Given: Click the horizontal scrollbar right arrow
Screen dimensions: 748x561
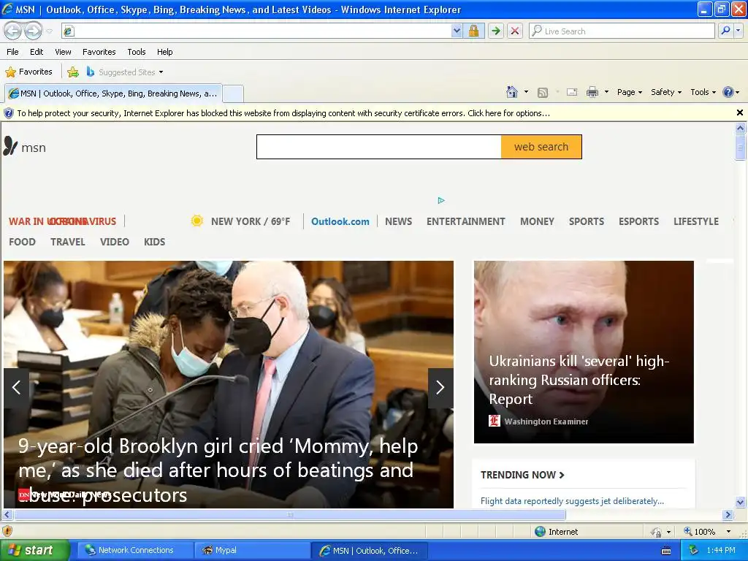Looking at the screenshot, I should click(x=728, y=515).
